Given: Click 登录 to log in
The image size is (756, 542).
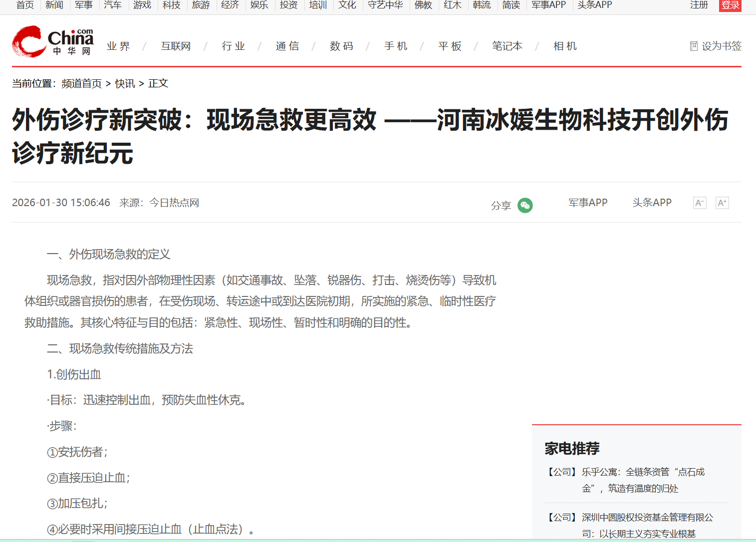Looking at the screenshot, I should point(730,5).
